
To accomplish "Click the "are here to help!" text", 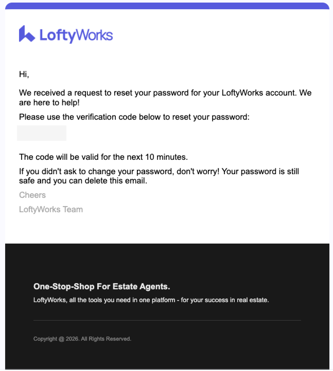I will (49, 103).
